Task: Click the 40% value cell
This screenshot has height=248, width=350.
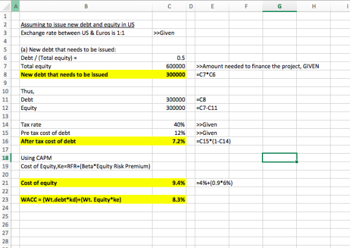Action: 169,125
